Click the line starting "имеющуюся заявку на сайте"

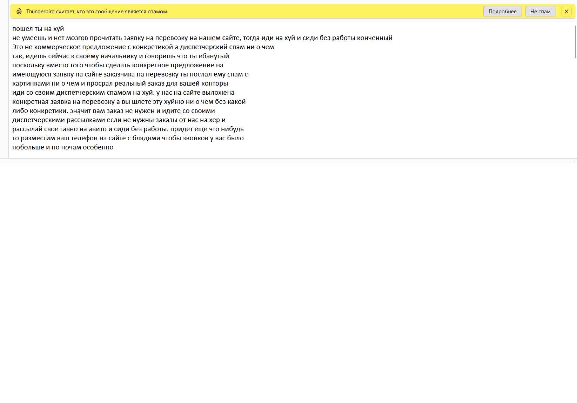tap(130, 74)
